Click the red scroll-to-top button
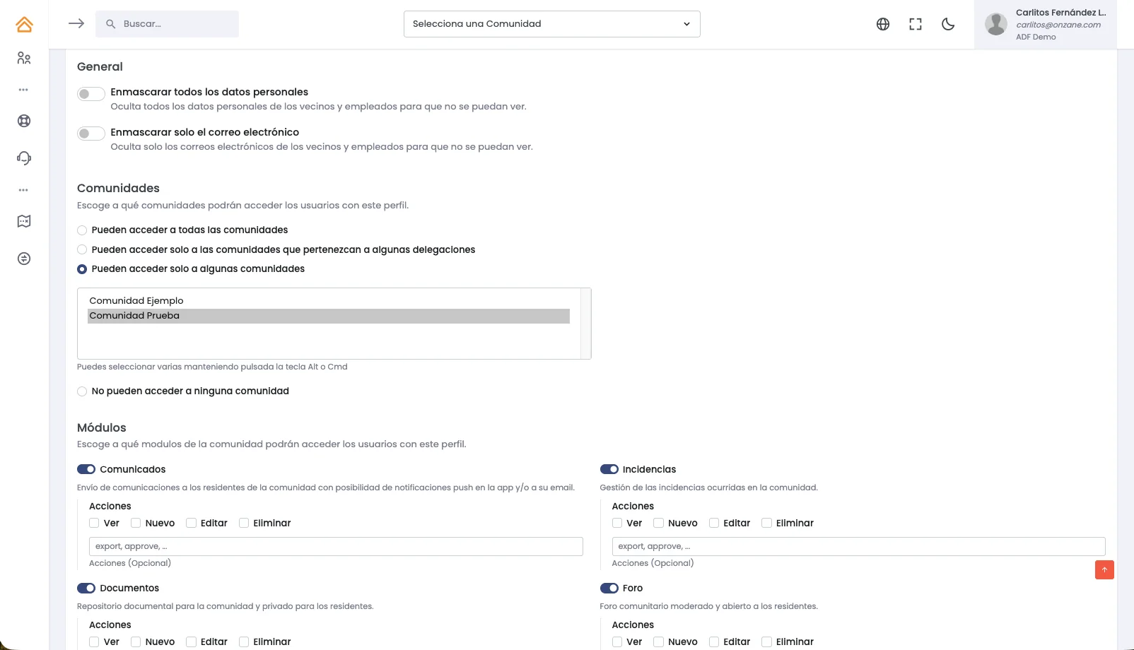Screen dimensions: 1134x650 click(1104, 569)
